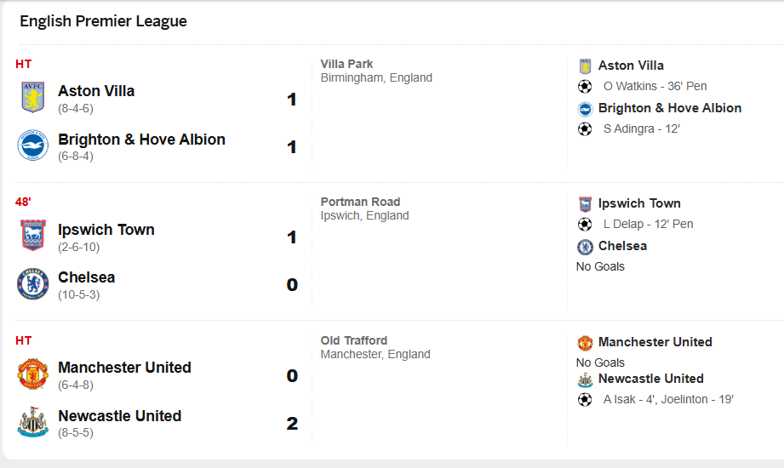
Task: Click soccer ball icon beside O Watkins
Action: 585,86
